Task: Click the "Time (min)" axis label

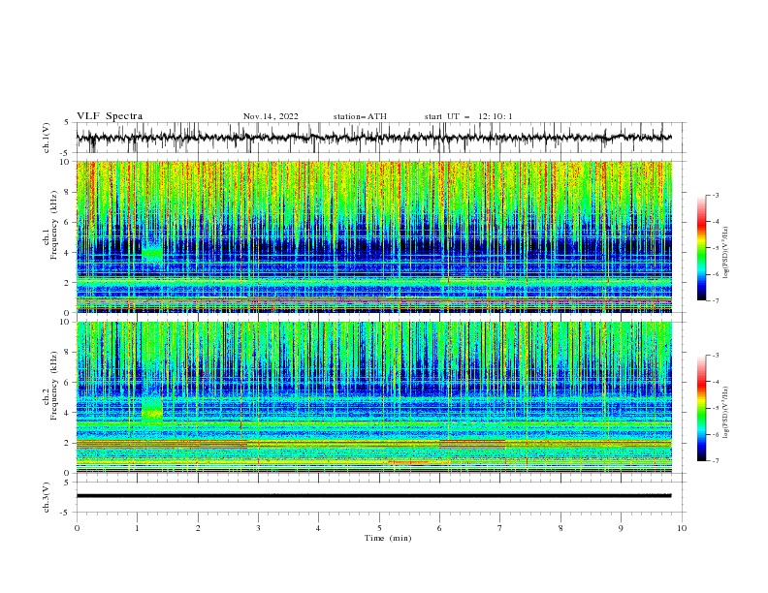Action: coord(388,538)
